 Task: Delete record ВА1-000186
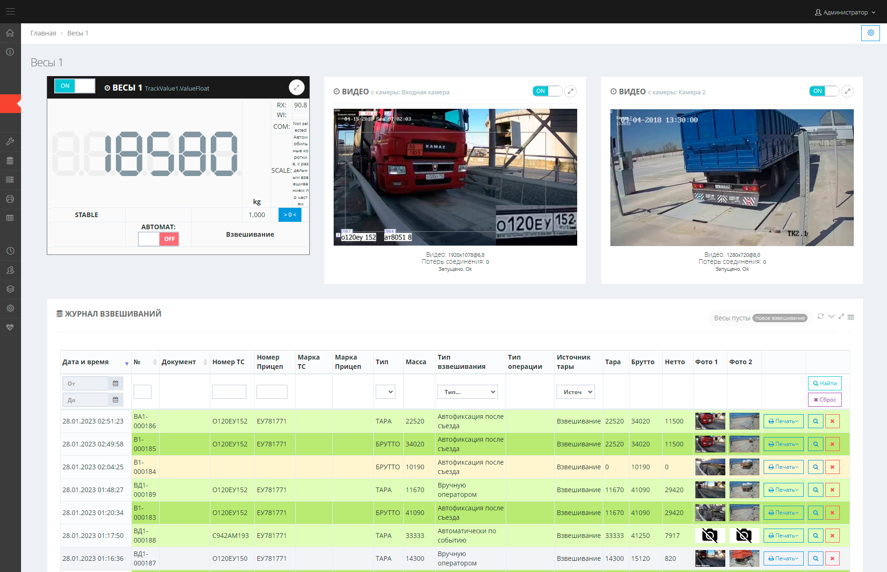pos(832,421)
